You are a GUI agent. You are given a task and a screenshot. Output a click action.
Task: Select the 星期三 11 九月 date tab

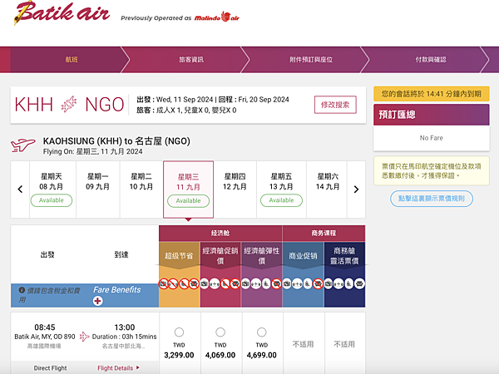[189, 189]
